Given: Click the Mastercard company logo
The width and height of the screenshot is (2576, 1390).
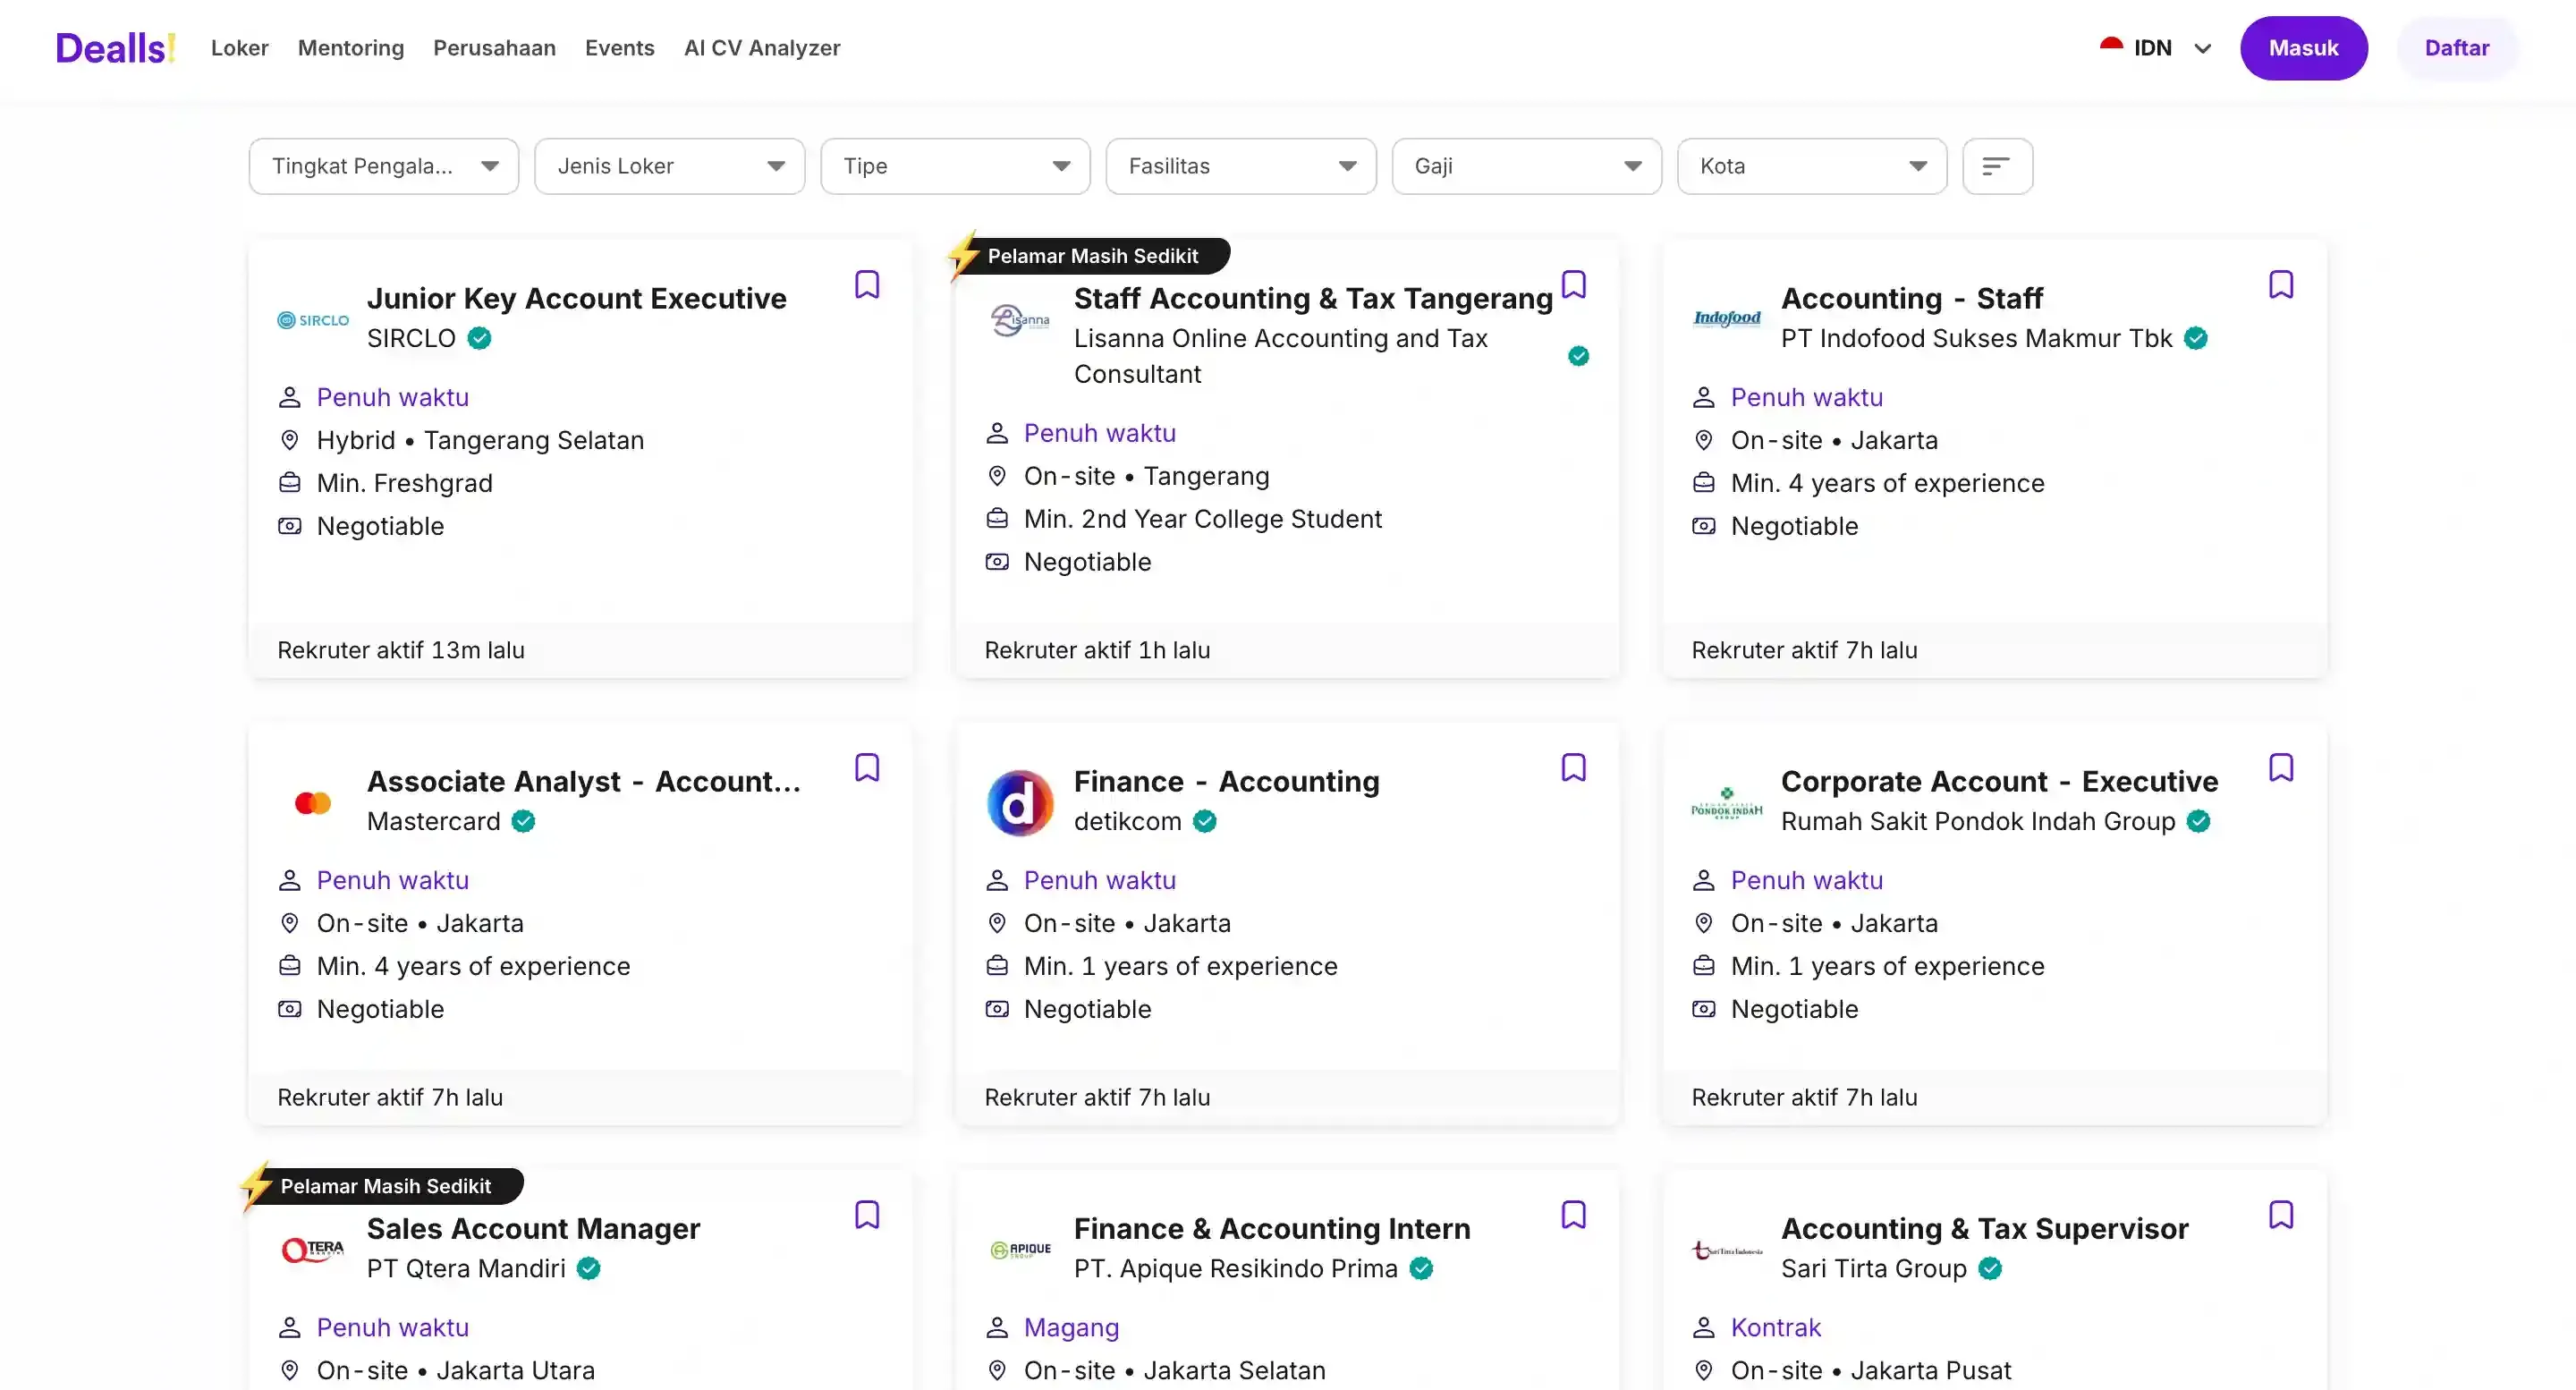Looking at the screenshot, I should click(313, 803).
